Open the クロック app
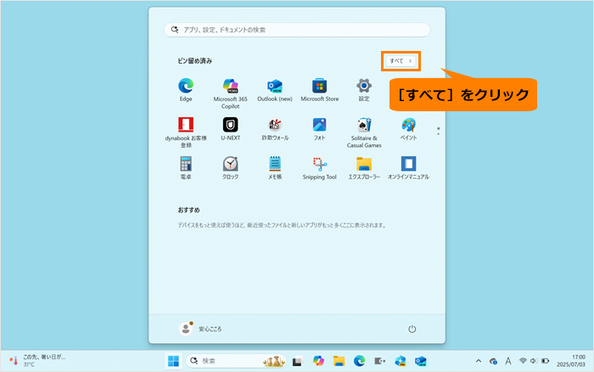The image size is (594, 372). [x=230, y=168]
